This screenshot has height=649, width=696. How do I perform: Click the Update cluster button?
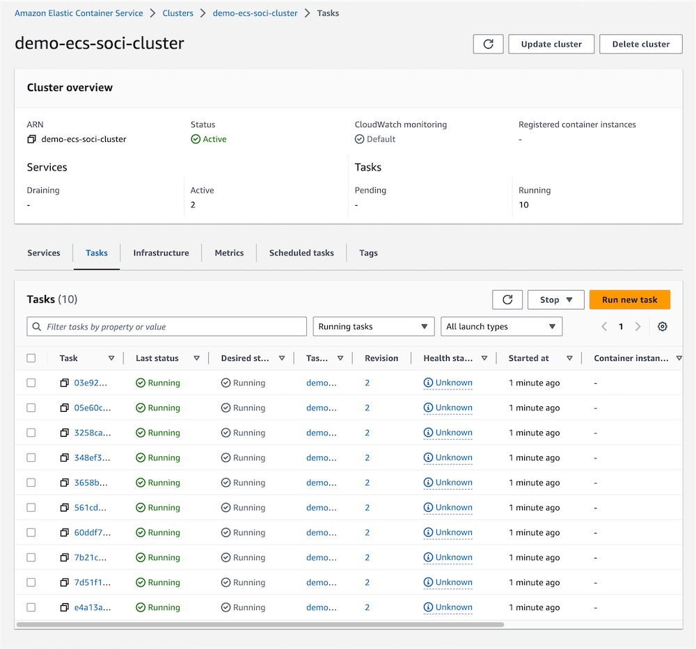pyautogui.click(x=551, y=44)
